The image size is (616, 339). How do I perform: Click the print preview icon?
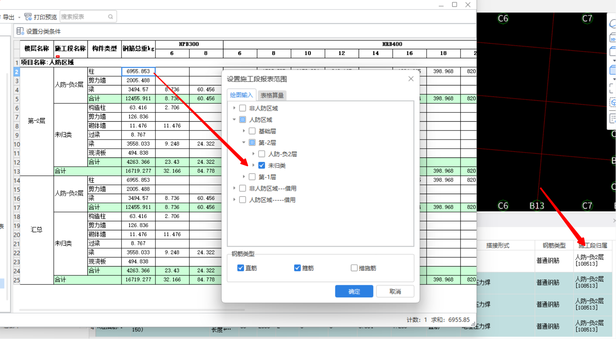(28, 17)
